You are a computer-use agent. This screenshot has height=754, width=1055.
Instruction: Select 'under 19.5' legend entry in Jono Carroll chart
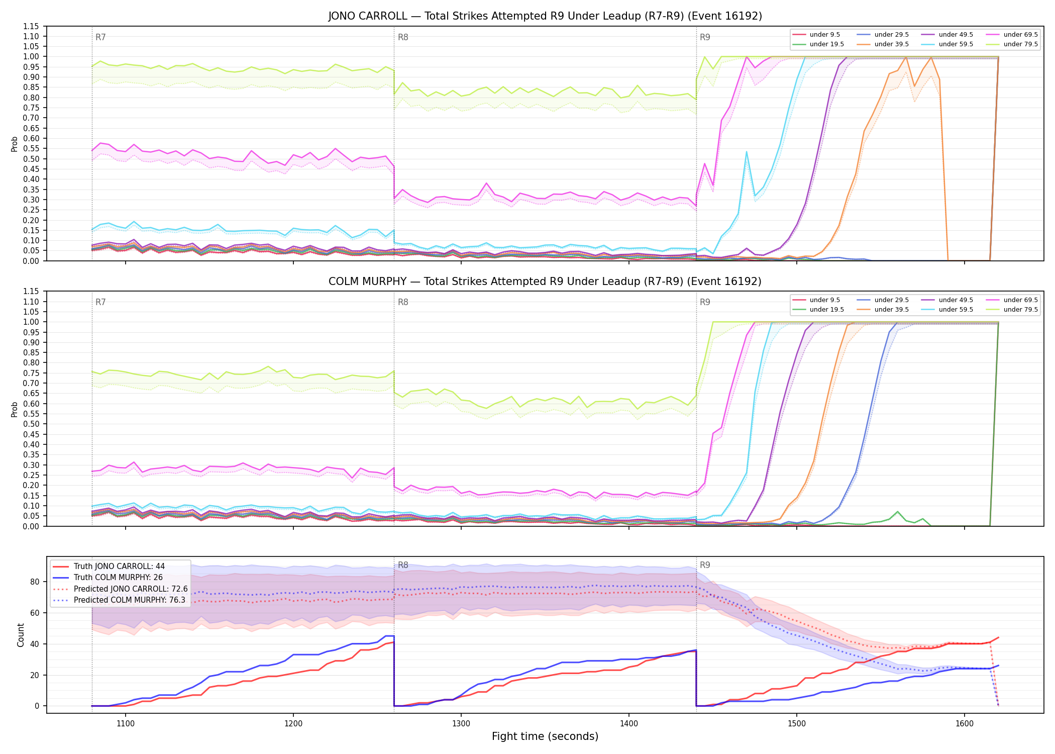coord(818,44)
